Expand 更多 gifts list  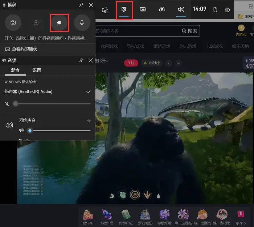coord(241,223)
